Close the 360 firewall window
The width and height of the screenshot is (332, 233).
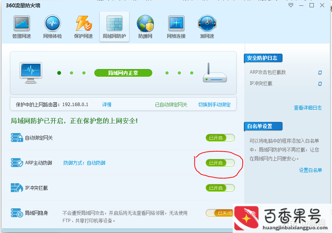322,5
